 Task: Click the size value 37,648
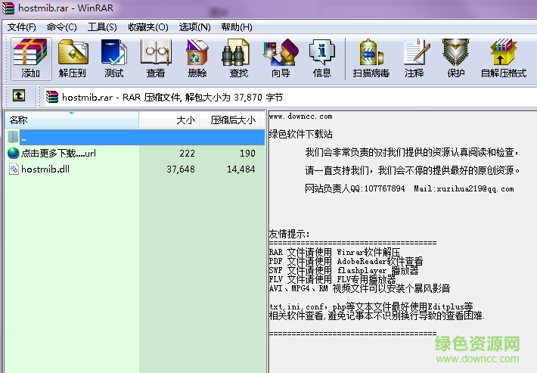181,169
